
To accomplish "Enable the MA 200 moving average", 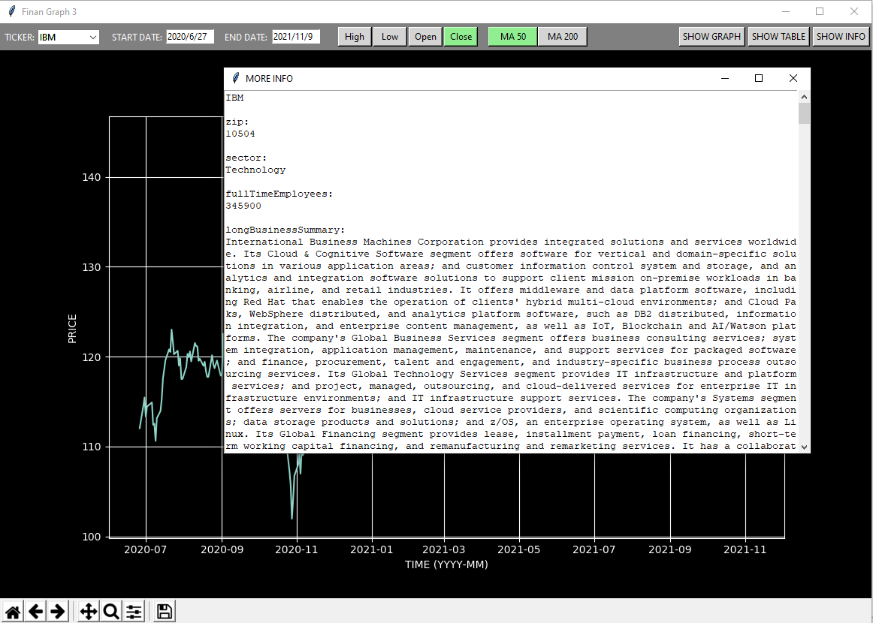I will pos(563,37).
